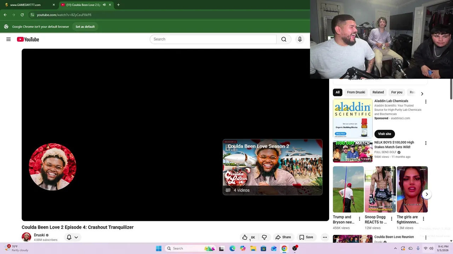453x254 pixels.
Task: Expand notification options chevron beside bell
Action: coord(76,237)
